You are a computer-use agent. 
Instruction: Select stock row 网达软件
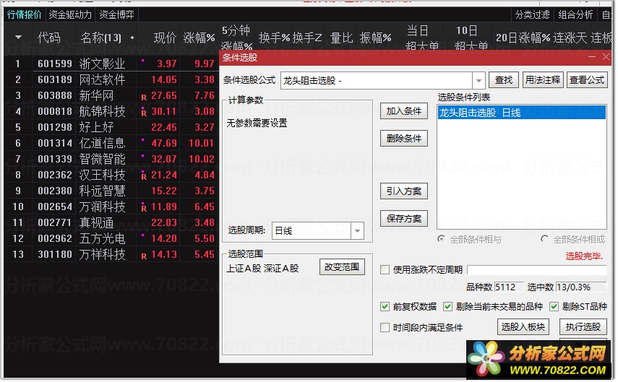[x=111, y=79]
